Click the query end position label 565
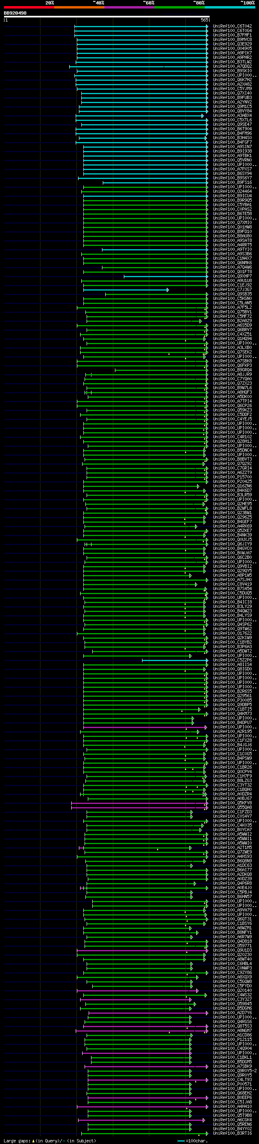Image resolution: width=259 pixels, height=1144 pixels. 204,20
